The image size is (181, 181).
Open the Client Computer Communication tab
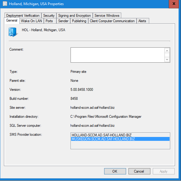point(112,21)
